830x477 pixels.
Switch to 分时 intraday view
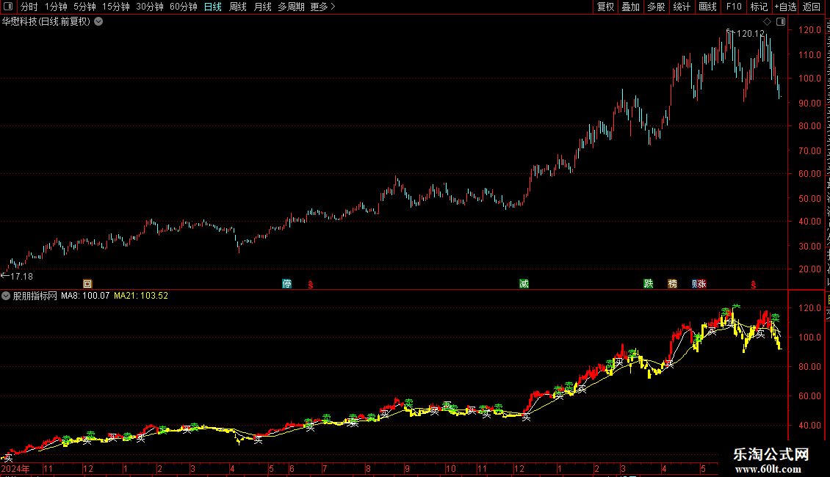(29, 7)
